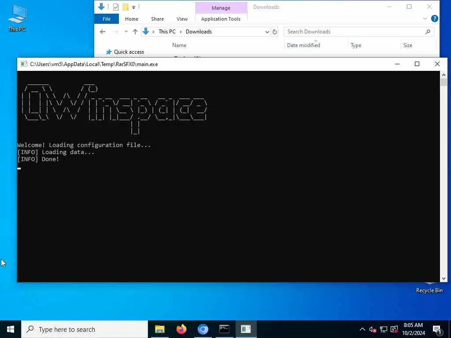Click the search magnifier in Explorer
Screen dimensions: 451x338
click(x=428, y=32)
